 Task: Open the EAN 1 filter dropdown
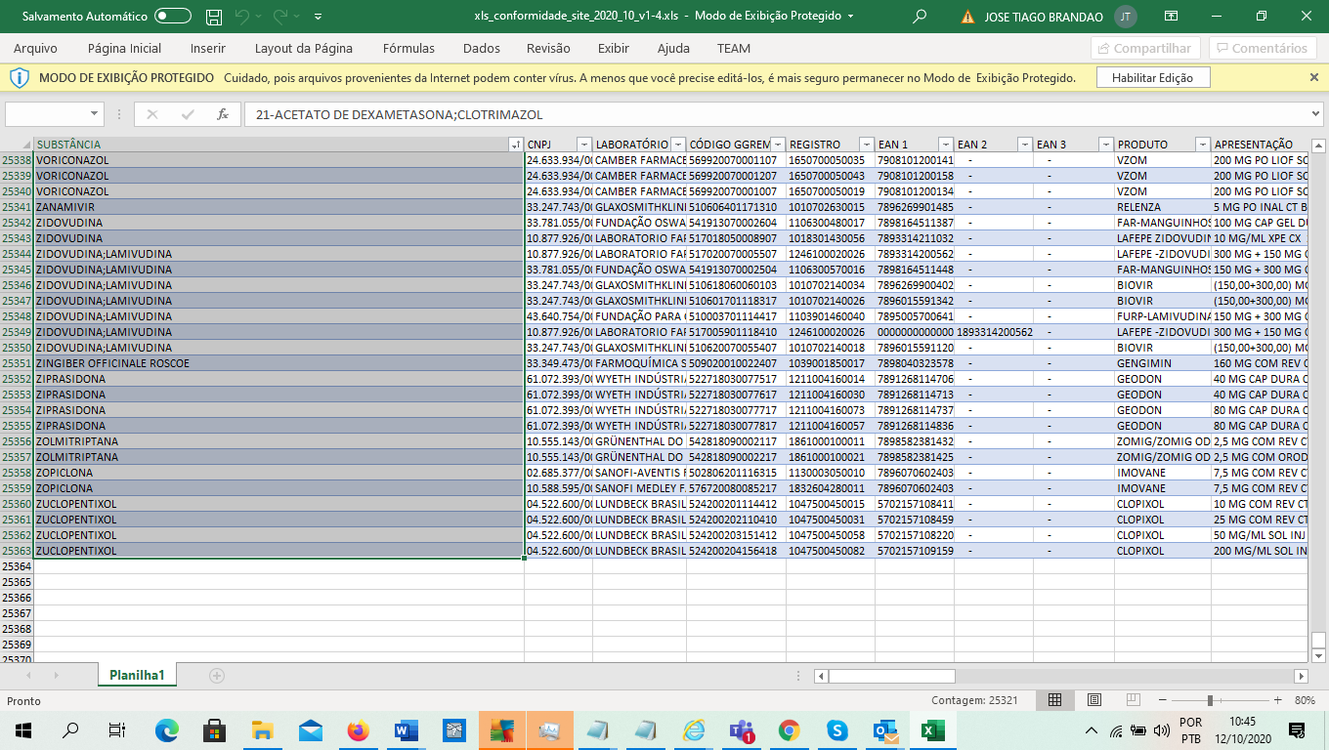click(946, 145)
